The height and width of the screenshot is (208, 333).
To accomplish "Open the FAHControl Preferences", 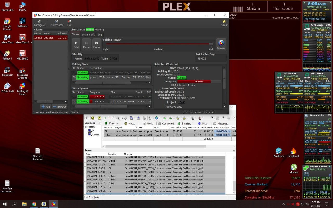I will [56, 23].
